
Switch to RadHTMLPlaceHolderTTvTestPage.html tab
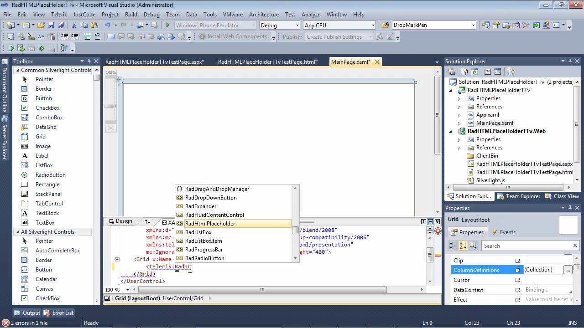tap(268, 62)
